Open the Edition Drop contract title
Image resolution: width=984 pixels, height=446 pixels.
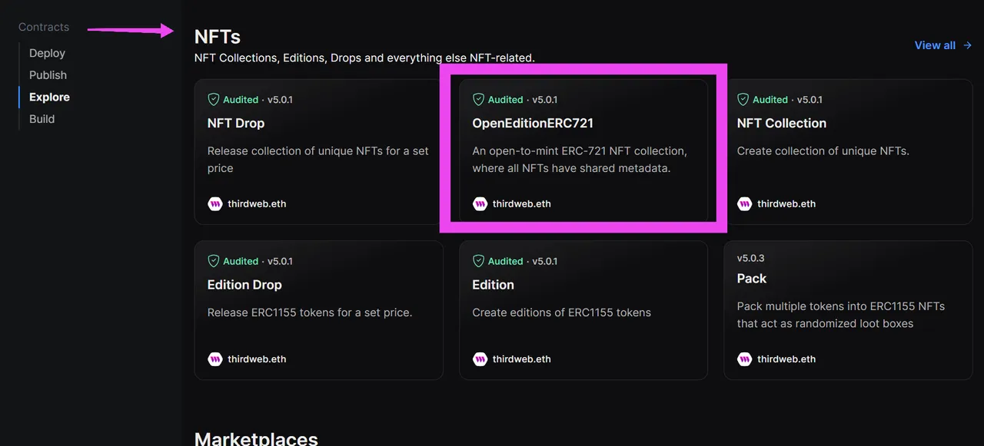[244, 285]
